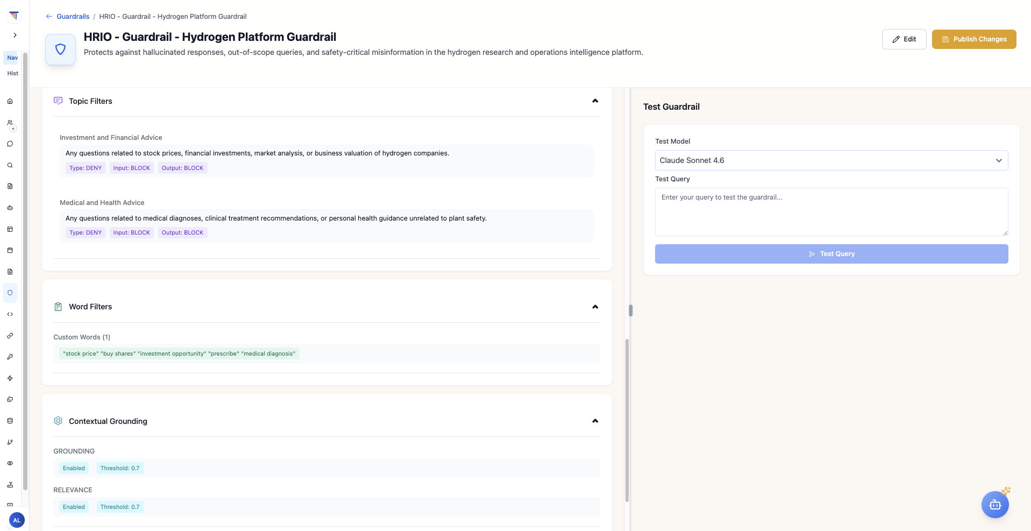Viewport: 1031px width, 531px height.
Task: Click into the Test Query text area
Action: [x=831, y=212]
